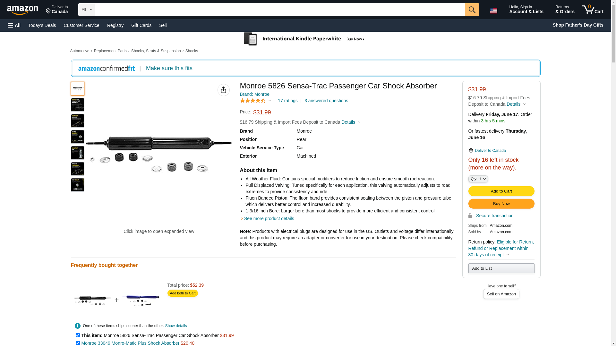Uncheck the This item Monroe 5826 checkbox

78,335
